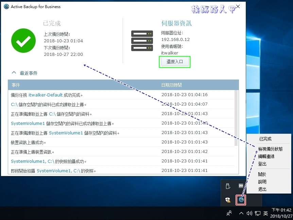Click the 日期及時間 column header

(x=172, y=85)
